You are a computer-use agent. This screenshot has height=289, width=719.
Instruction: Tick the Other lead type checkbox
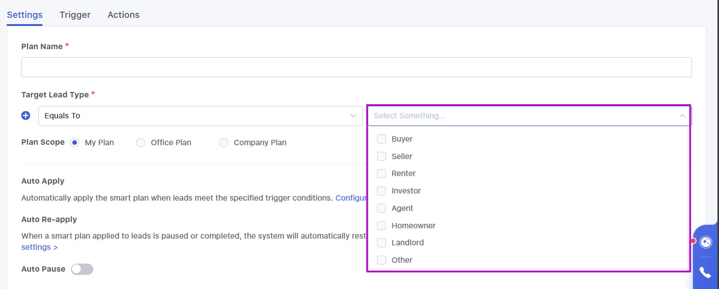click(382, 260)
